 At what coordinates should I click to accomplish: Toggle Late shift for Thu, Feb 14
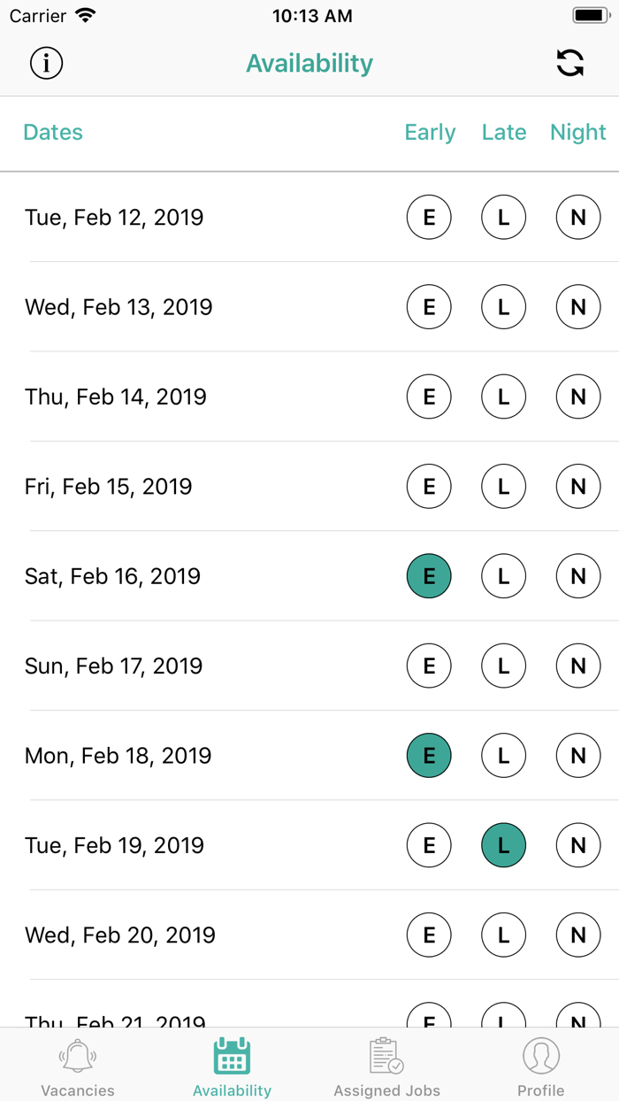click(x=504, y=397)
